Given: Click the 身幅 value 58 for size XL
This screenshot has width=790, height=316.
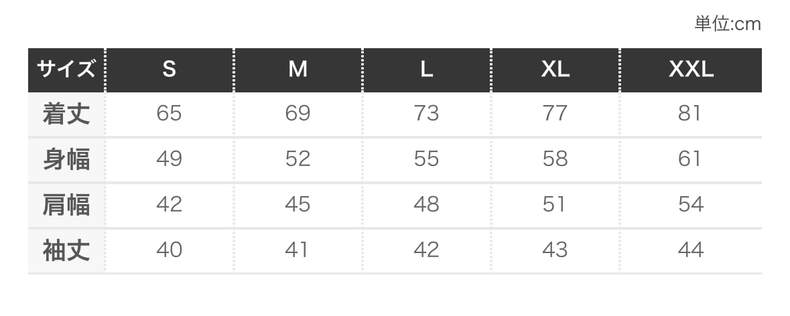Looking at the screenshot, I should pos(555,159).
